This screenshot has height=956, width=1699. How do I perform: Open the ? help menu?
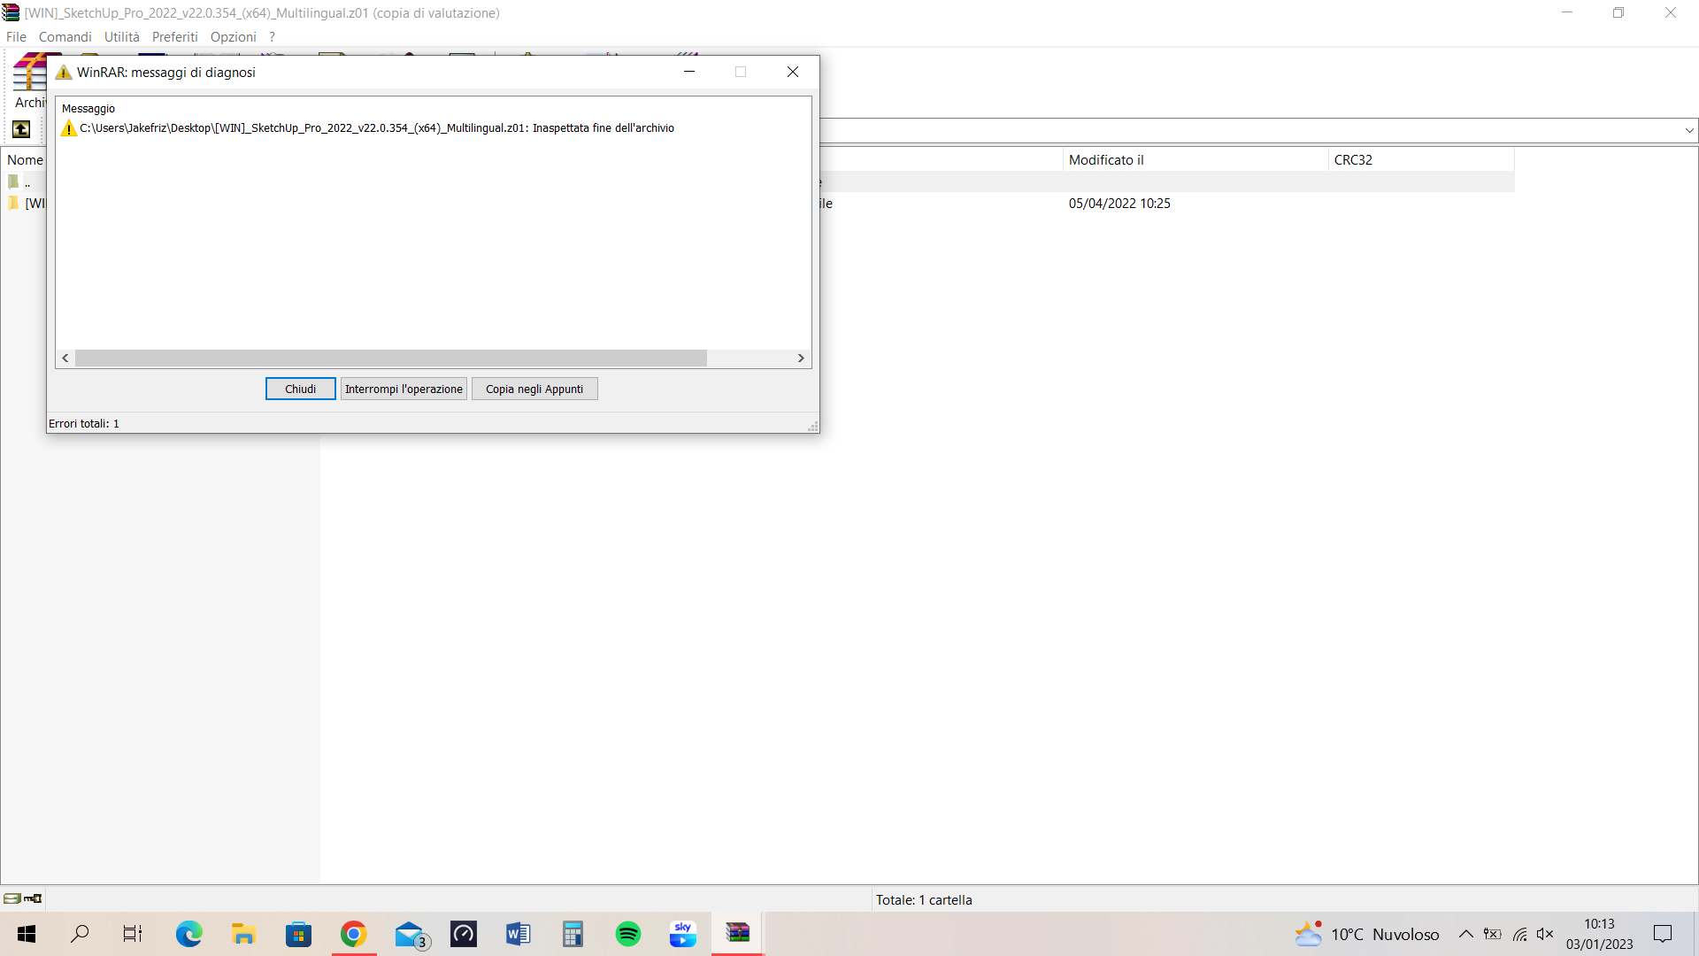point(272,36)
